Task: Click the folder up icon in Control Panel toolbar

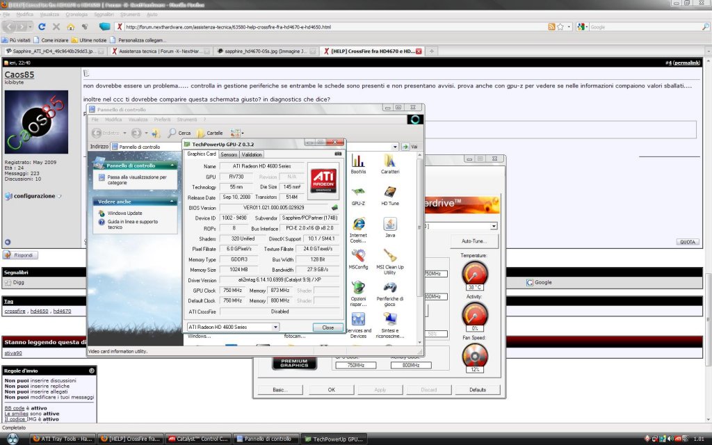Action: [x=156, y=133]
